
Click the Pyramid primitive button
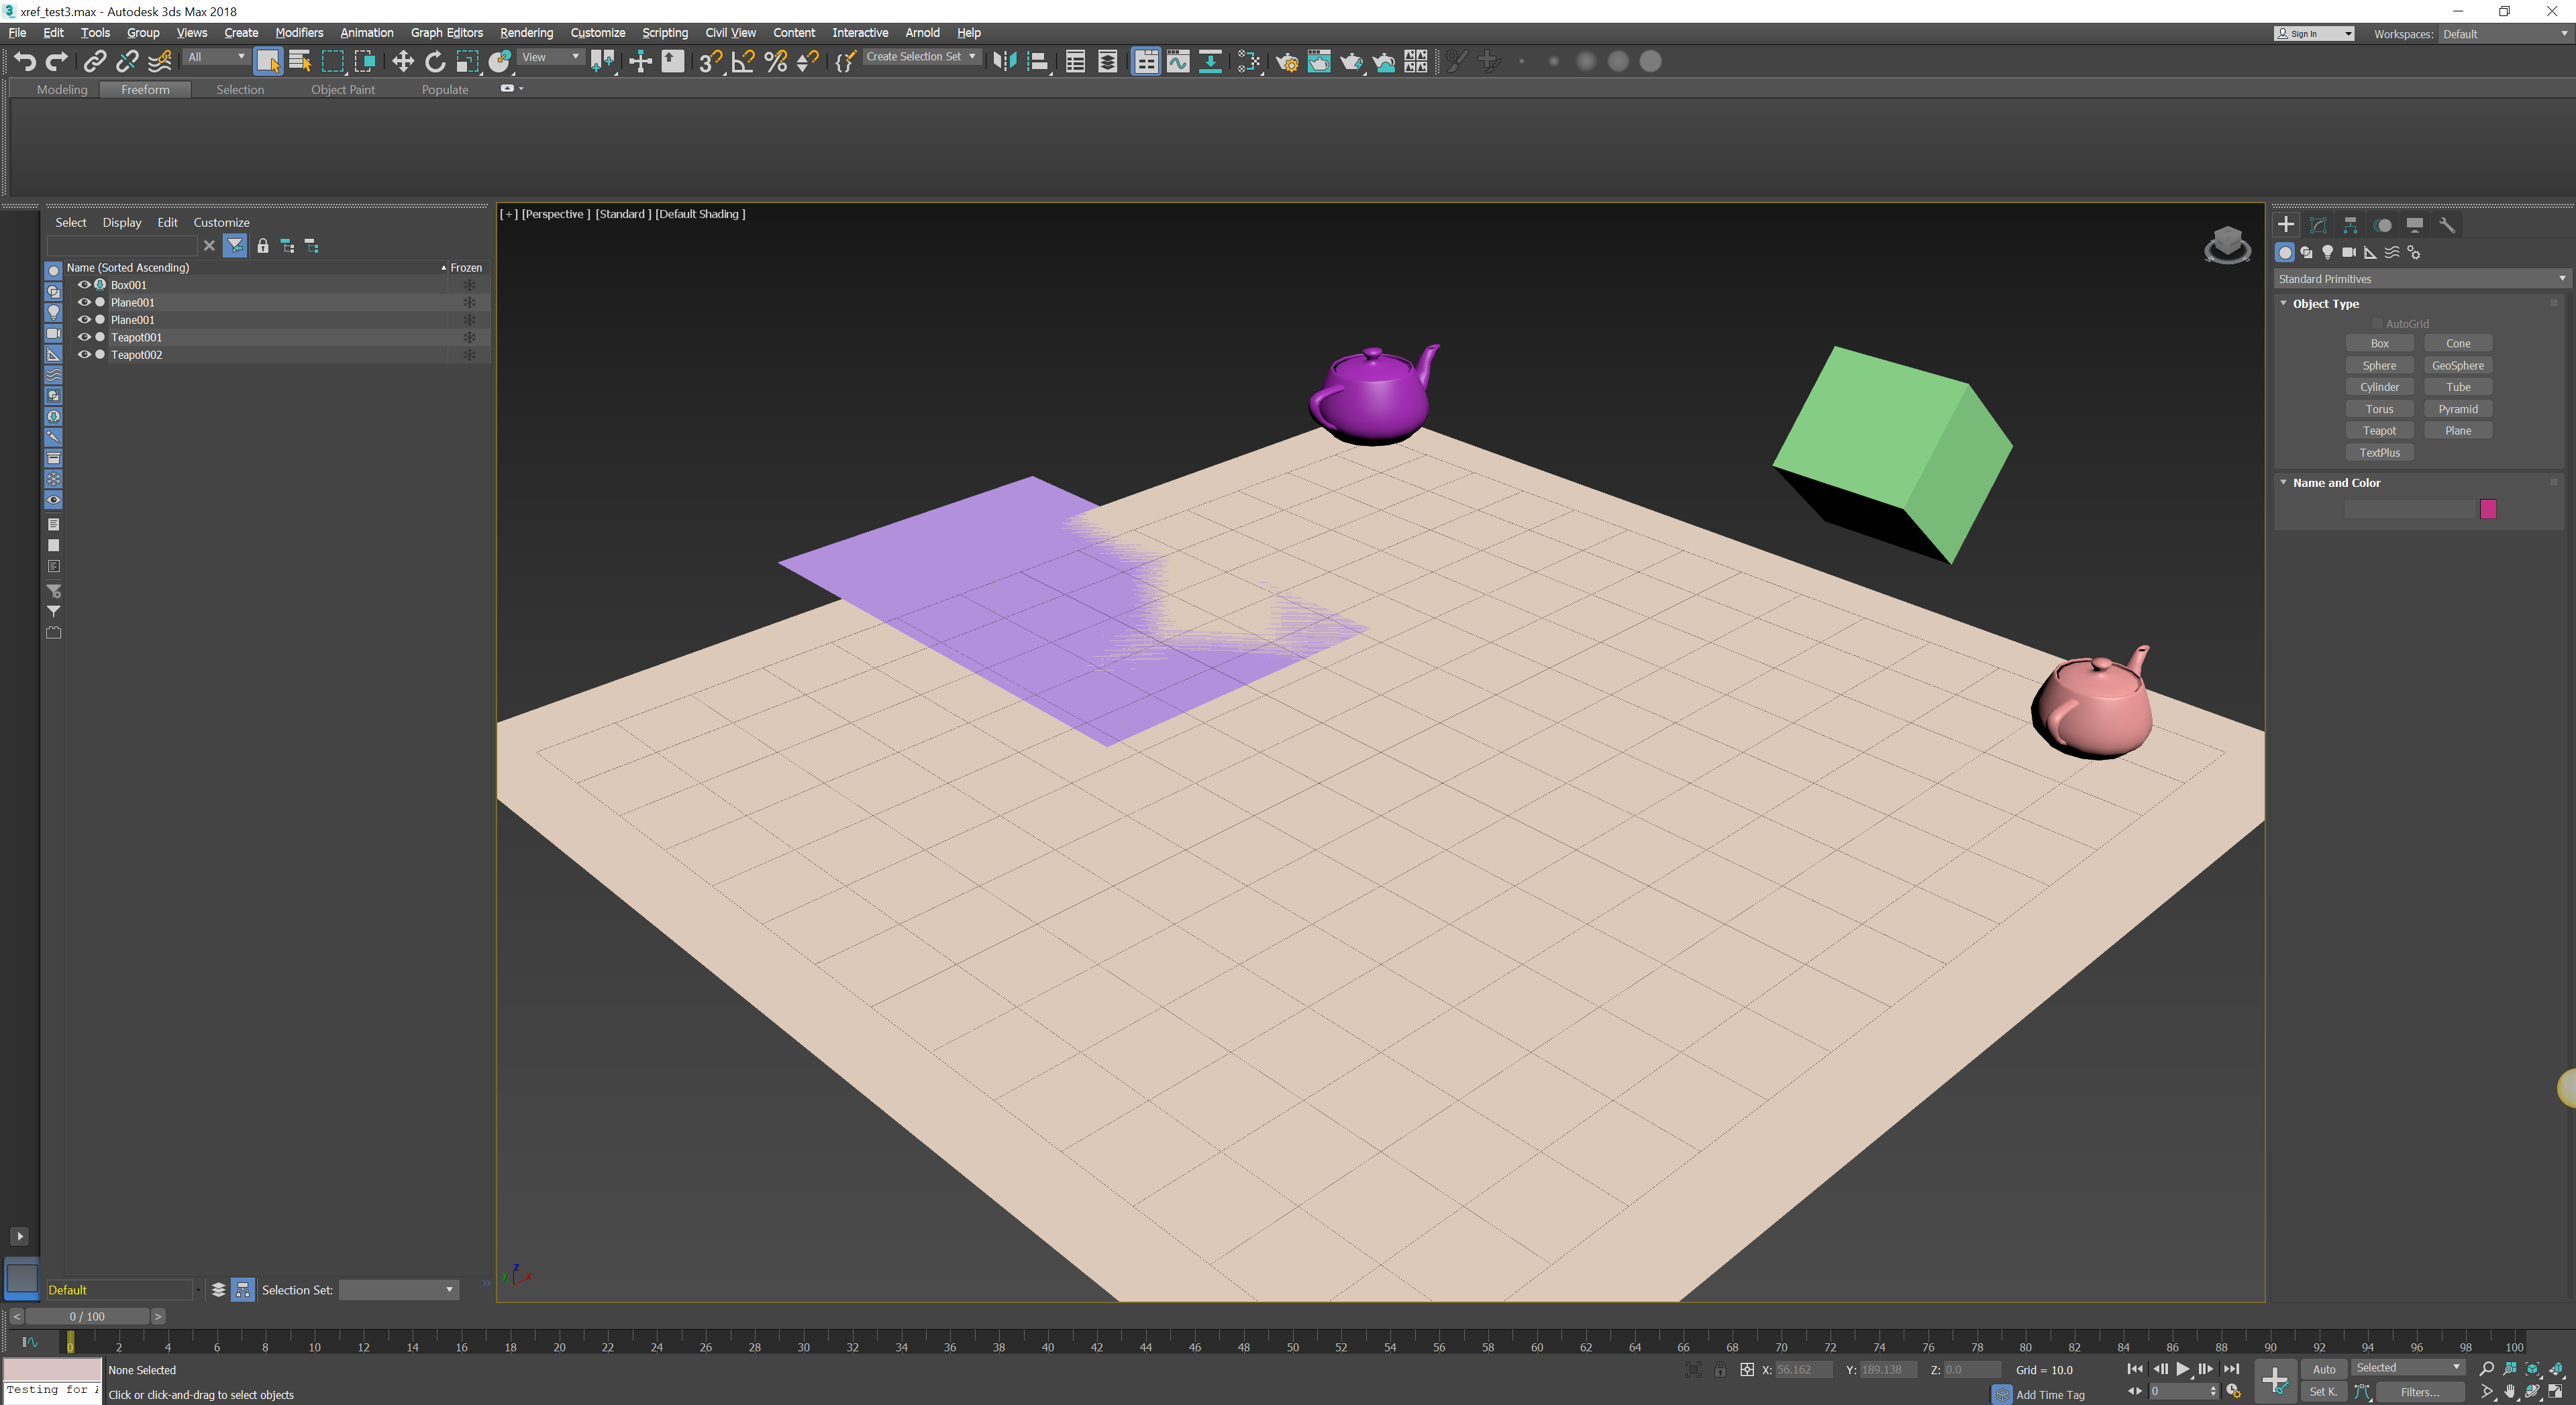[2457, 408]
